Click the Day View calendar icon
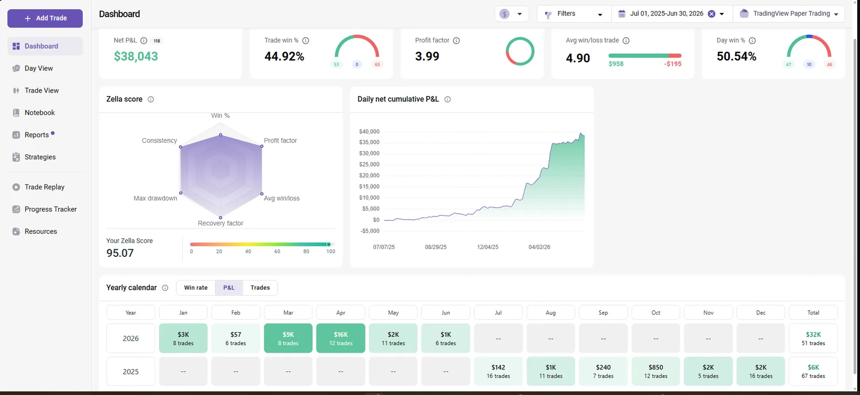 (x=16, y=68)
